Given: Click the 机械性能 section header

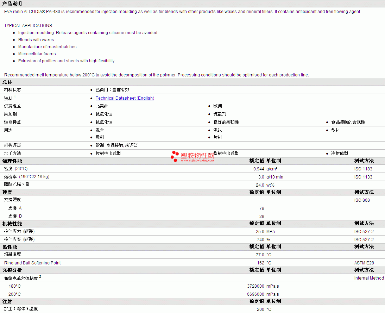Looking at the screenshot, I should click(x=12, y=224).
